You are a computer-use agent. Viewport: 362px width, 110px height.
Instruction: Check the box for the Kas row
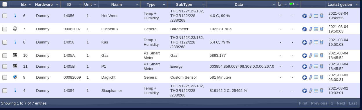coord(5,42)
